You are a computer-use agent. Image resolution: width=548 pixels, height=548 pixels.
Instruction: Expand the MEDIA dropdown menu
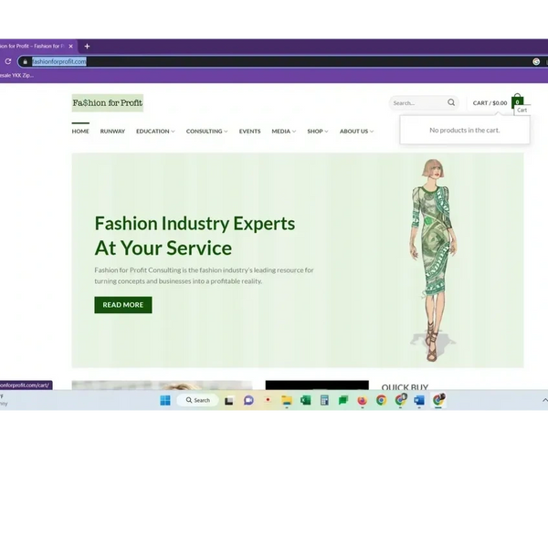click(284, 132)
